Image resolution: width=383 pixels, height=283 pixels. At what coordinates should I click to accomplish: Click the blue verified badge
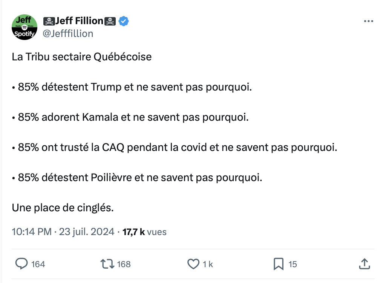[x=124, y=21]
